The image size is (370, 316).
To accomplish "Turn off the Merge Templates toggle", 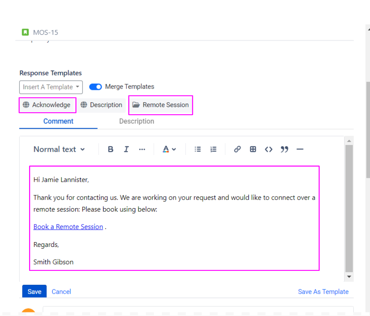I will [x=95, y=87].
